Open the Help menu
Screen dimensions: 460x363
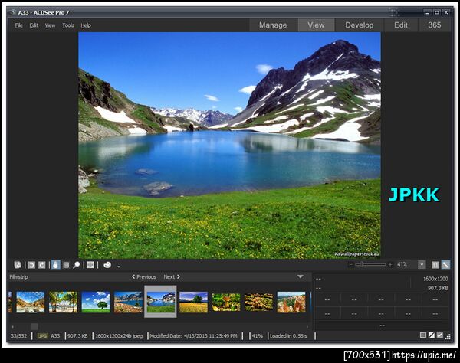pyautogui.click(x=86, y=25)
